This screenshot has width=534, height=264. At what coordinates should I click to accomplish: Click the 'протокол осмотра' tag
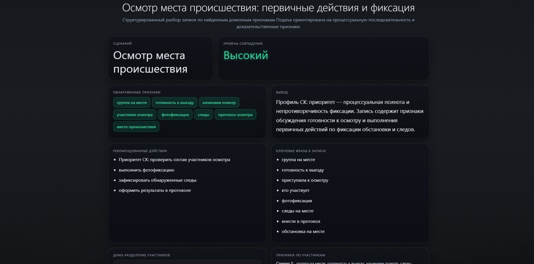tap(235, 114)
